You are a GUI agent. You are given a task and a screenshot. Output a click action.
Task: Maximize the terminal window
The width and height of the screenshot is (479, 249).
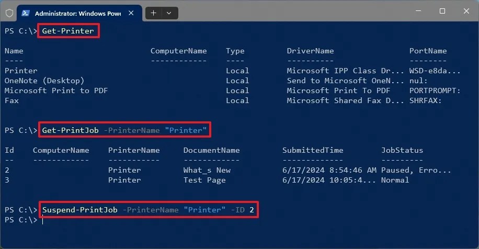pos(442,11)
